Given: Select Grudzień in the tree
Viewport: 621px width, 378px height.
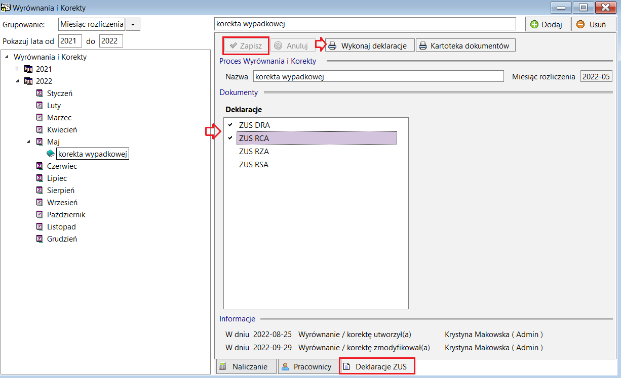Looking at the screenshot, I should (x=62, y=239).
